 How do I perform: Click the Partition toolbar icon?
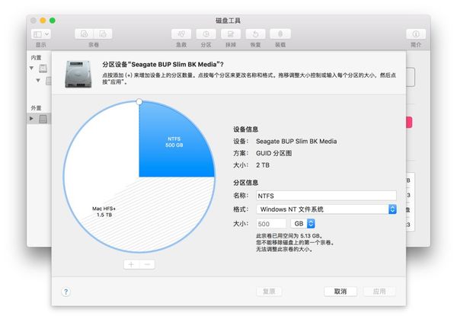(x=206, y=34)
